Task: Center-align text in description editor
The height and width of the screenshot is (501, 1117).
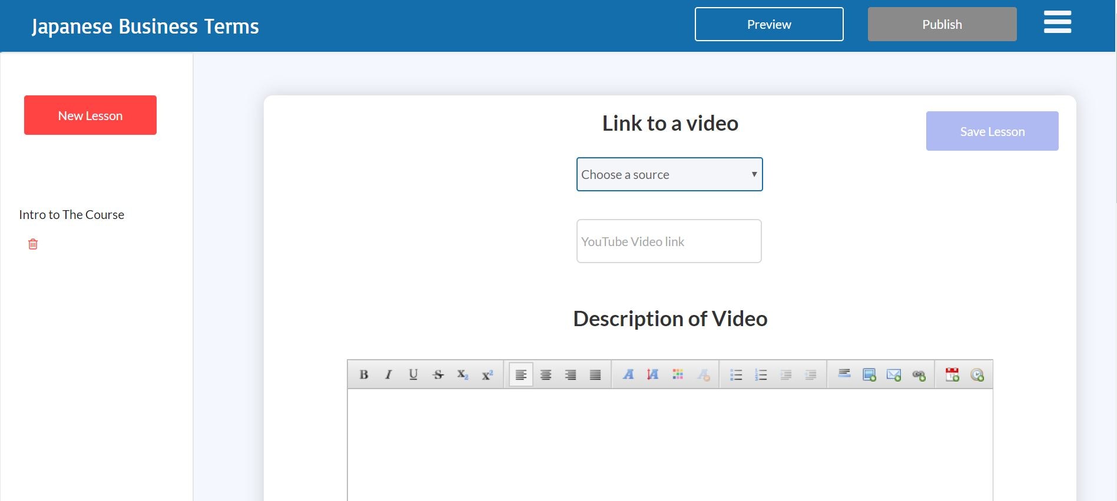Action: (x=546, y=374)
